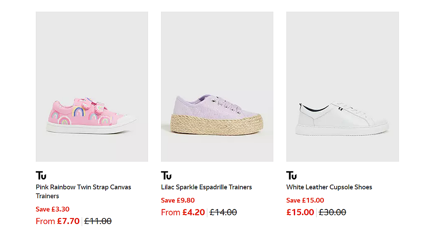Click the crossed-out £14.00 original price
438x242 pixels.
coord(223,212)
